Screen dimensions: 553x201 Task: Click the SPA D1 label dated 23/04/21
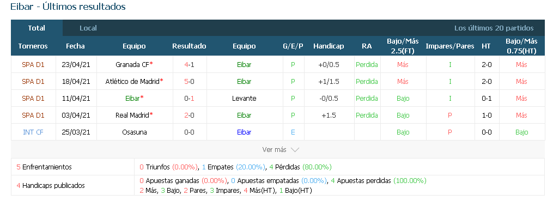(33, 64)
